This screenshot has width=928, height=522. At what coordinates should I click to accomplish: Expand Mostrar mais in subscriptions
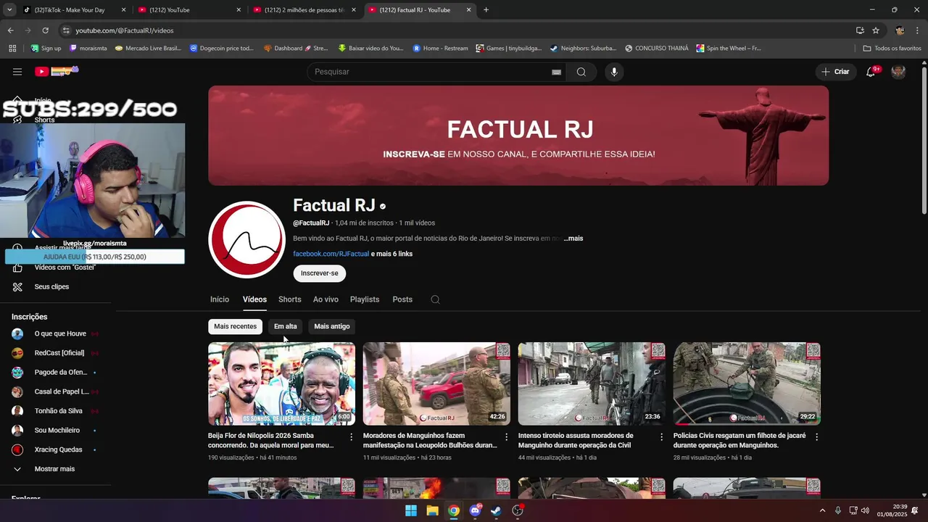point(54,469)
